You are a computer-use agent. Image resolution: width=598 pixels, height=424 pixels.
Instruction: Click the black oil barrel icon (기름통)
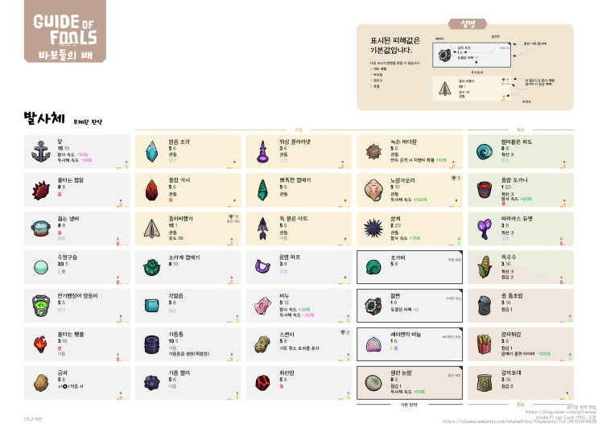point(152,344)
